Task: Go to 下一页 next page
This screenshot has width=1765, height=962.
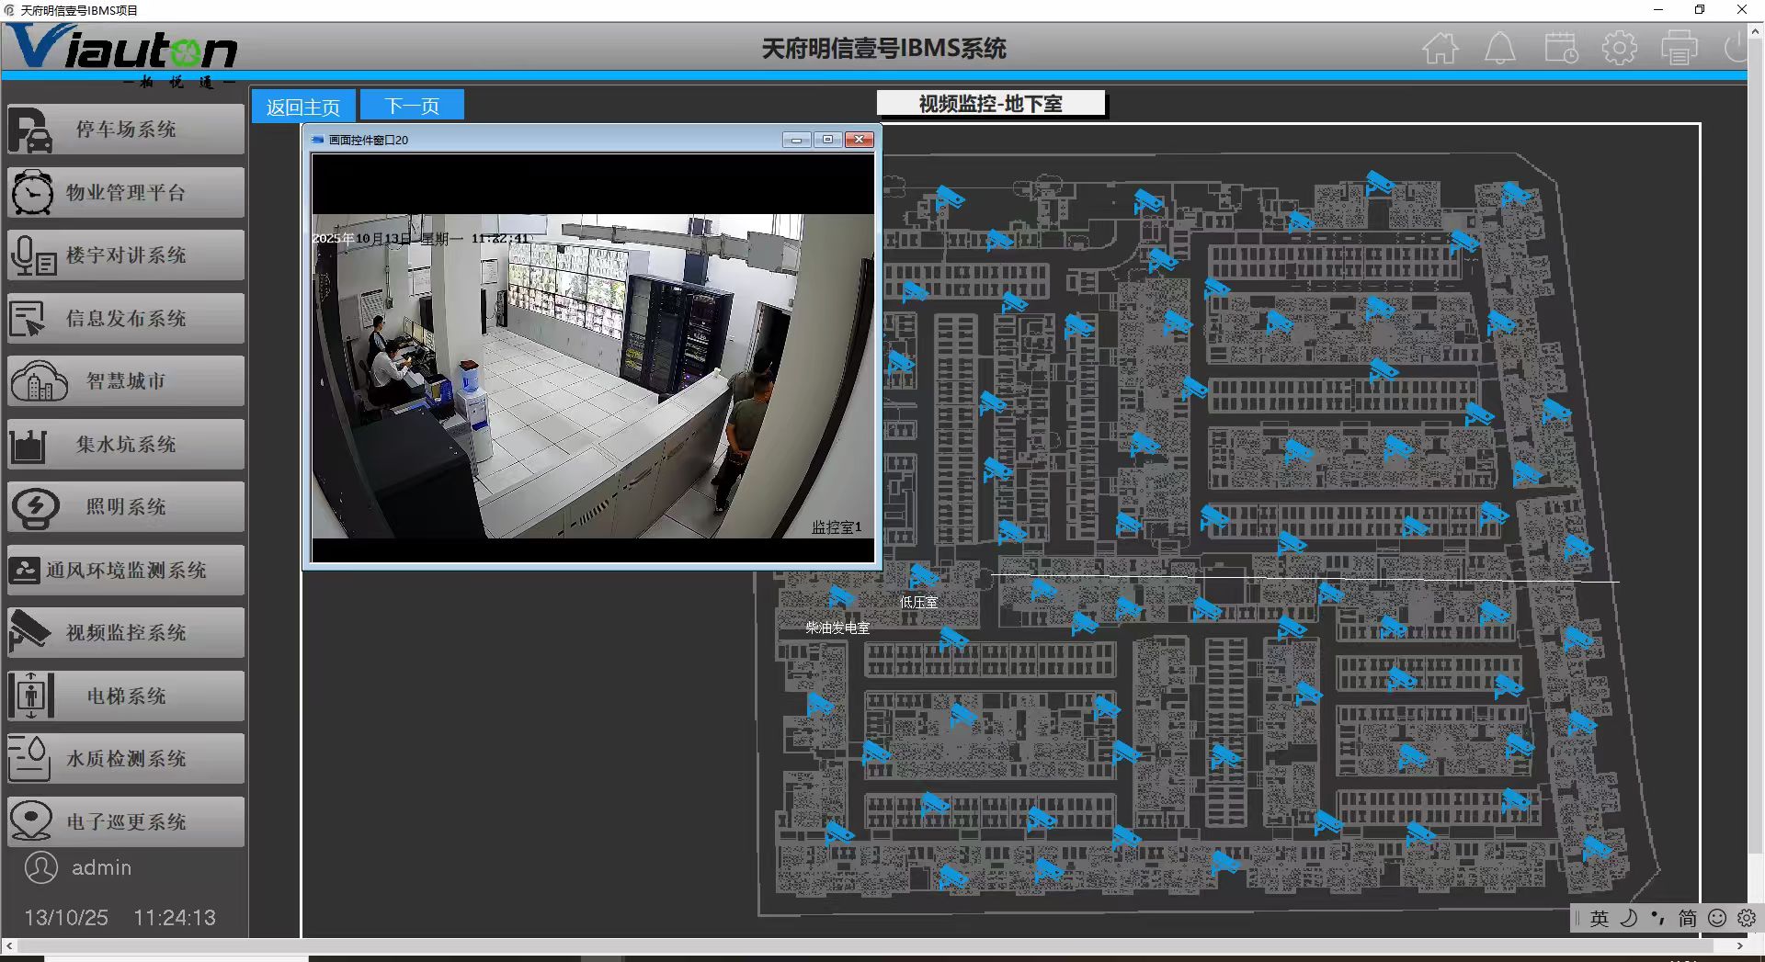Action: [x=412, y=106]
